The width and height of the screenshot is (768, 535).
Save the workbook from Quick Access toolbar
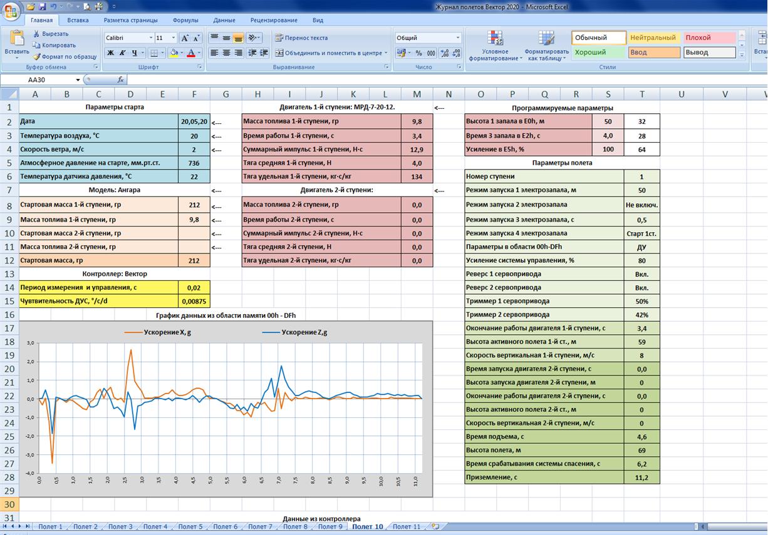pos(42,7)
